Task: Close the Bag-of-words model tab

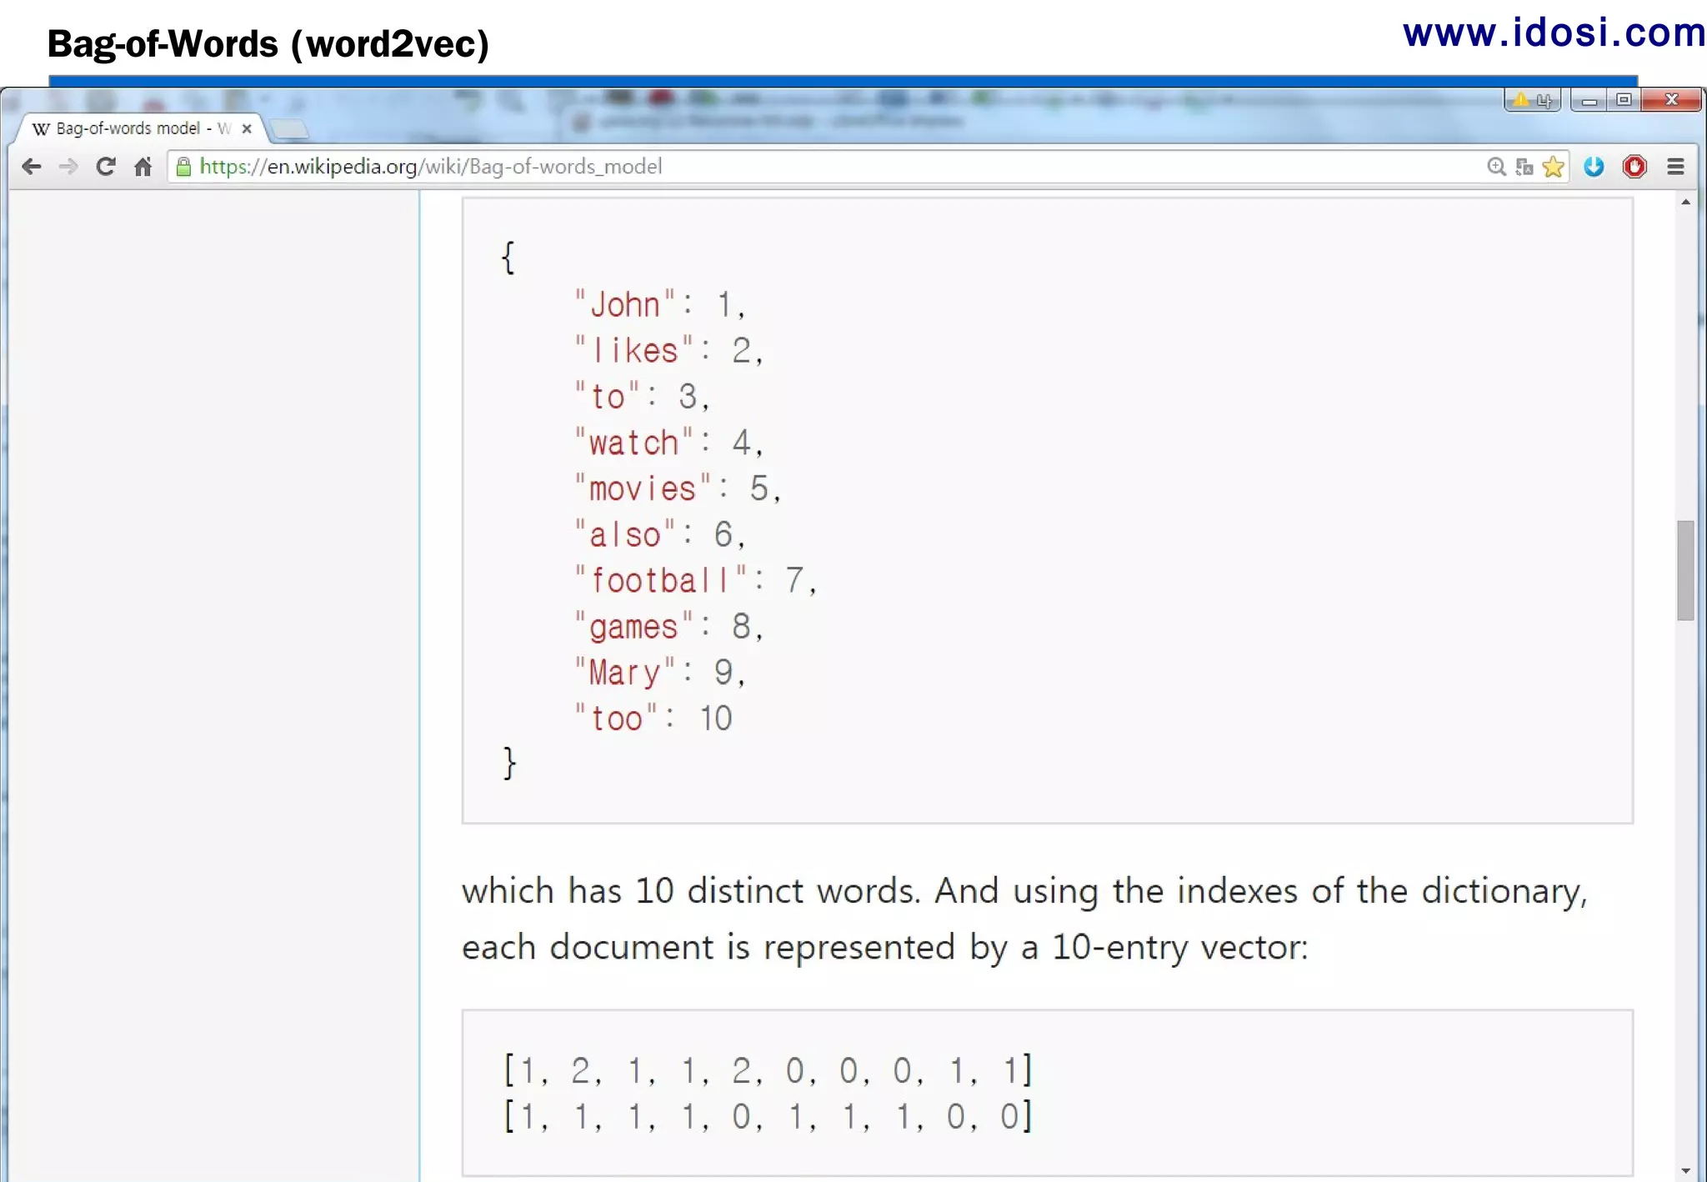Action: coord(247,128)
